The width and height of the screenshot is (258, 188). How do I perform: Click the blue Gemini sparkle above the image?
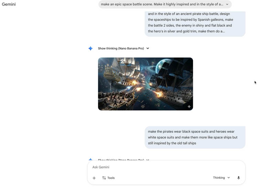[x=90, y=48]
